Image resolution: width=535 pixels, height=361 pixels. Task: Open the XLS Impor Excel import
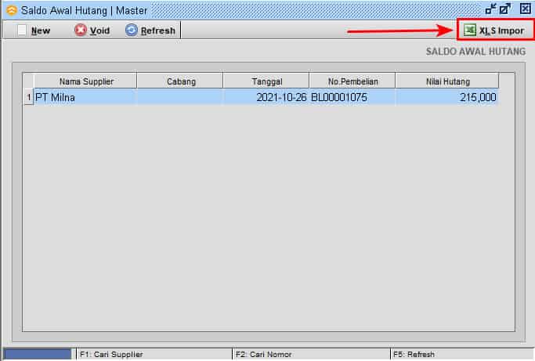(493, 31)
